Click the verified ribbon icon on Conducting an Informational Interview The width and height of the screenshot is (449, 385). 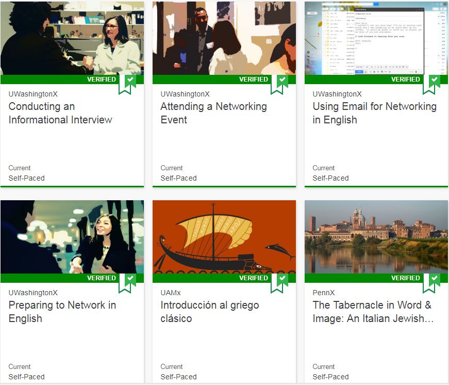click(x=128, y=83)
